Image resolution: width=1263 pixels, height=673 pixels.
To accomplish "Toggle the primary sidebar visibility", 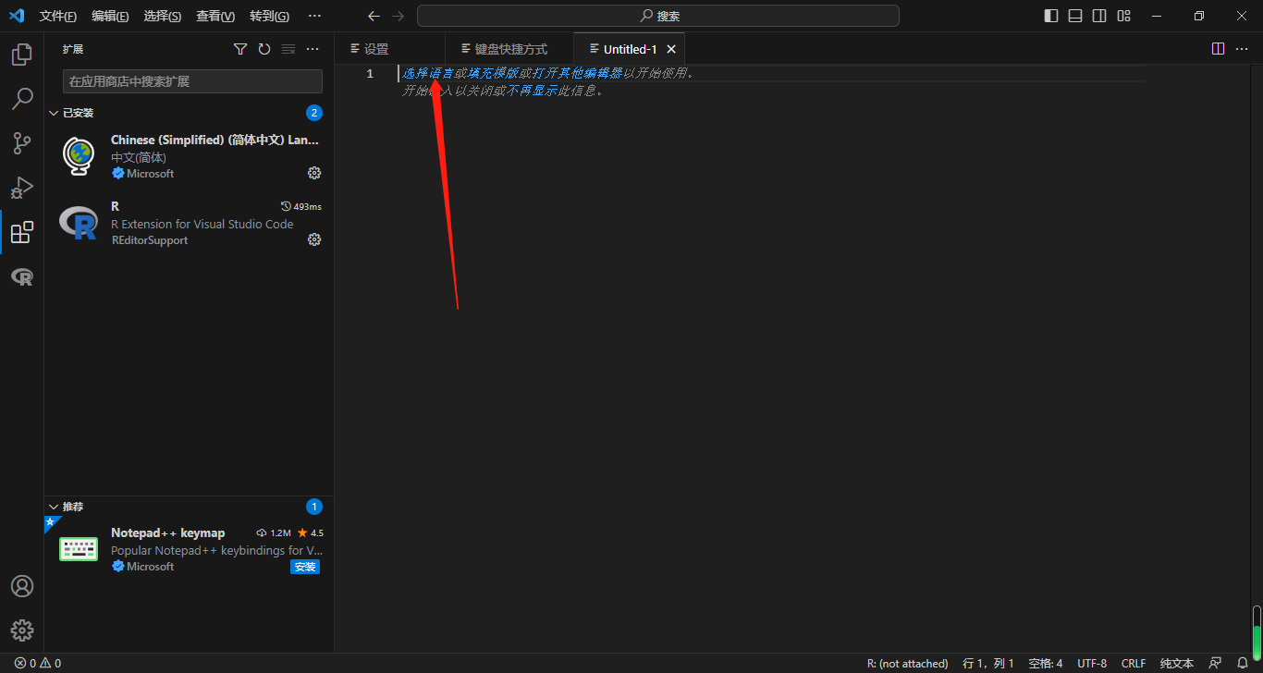I will click(x=1050, y=16).
